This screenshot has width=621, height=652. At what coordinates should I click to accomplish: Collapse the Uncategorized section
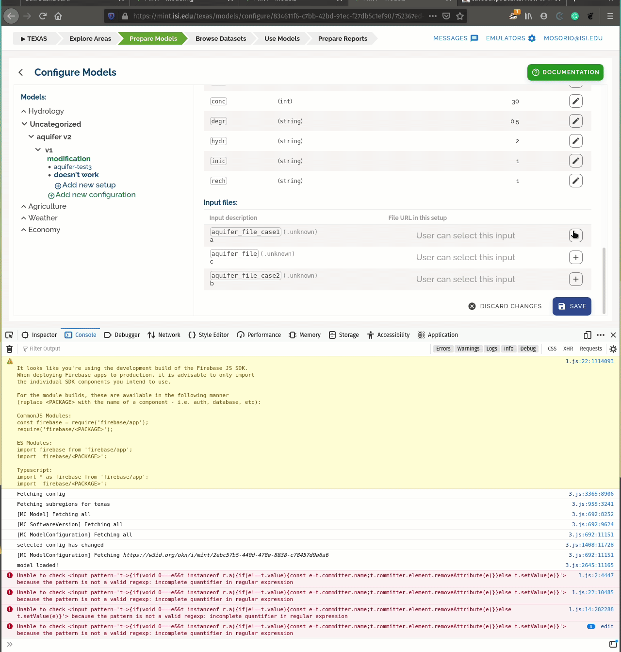tap(24, 124)
